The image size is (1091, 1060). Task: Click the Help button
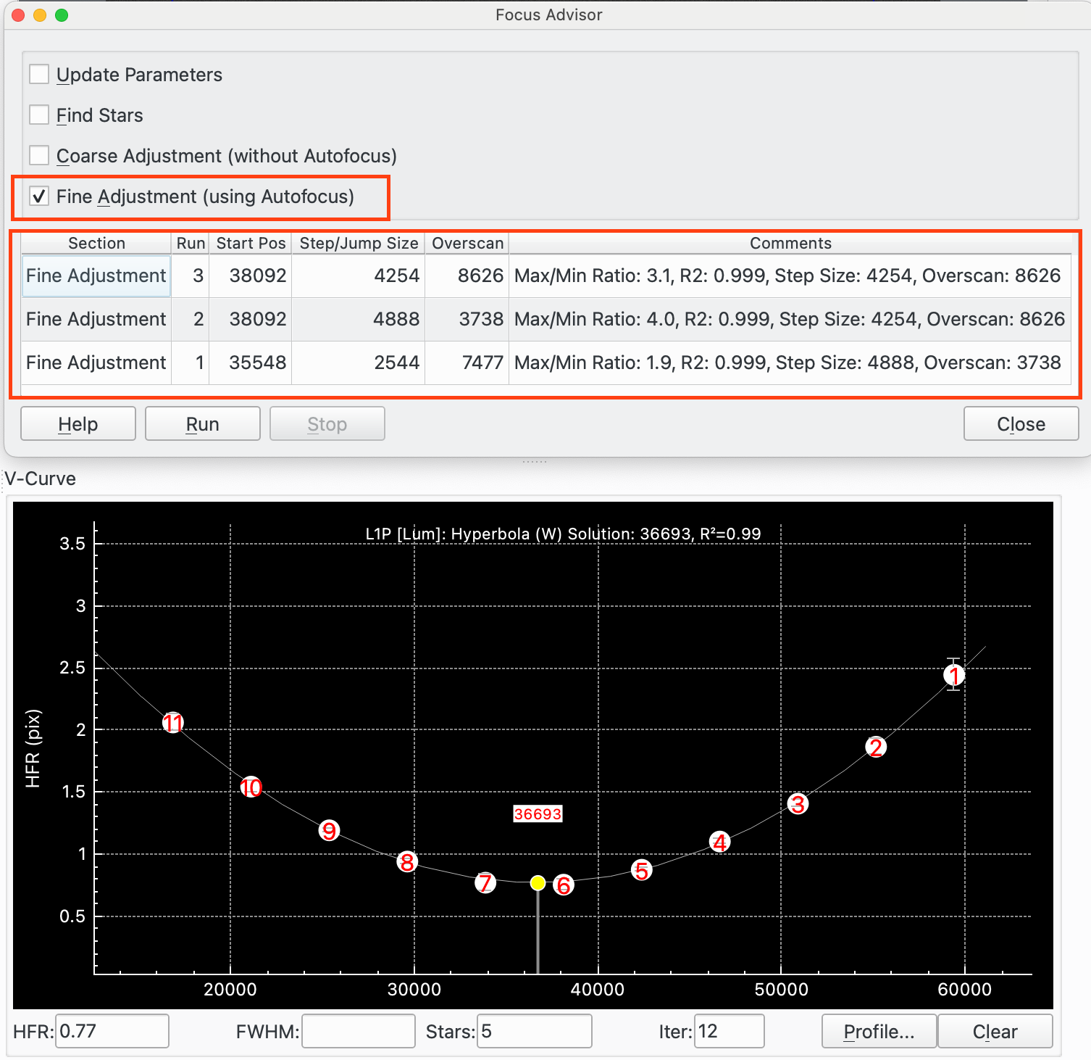click(78, 424)
